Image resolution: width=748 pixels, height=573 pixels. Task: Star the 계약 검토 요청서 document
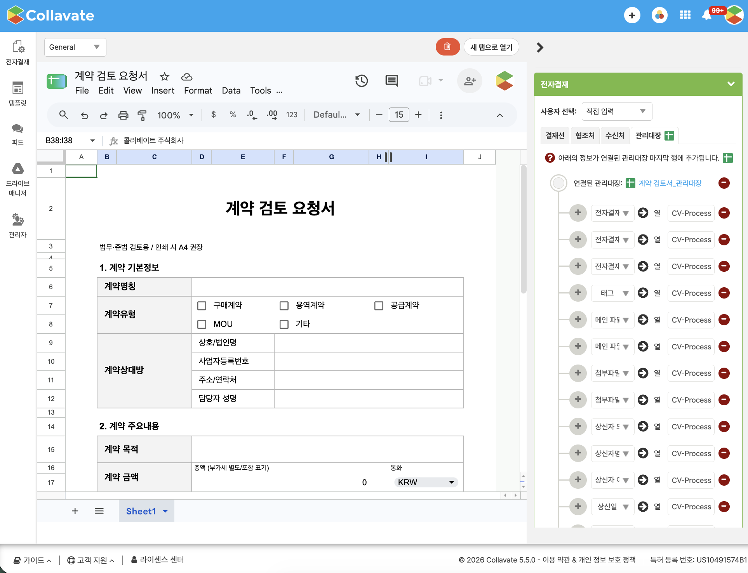click(x=165, y=76)
